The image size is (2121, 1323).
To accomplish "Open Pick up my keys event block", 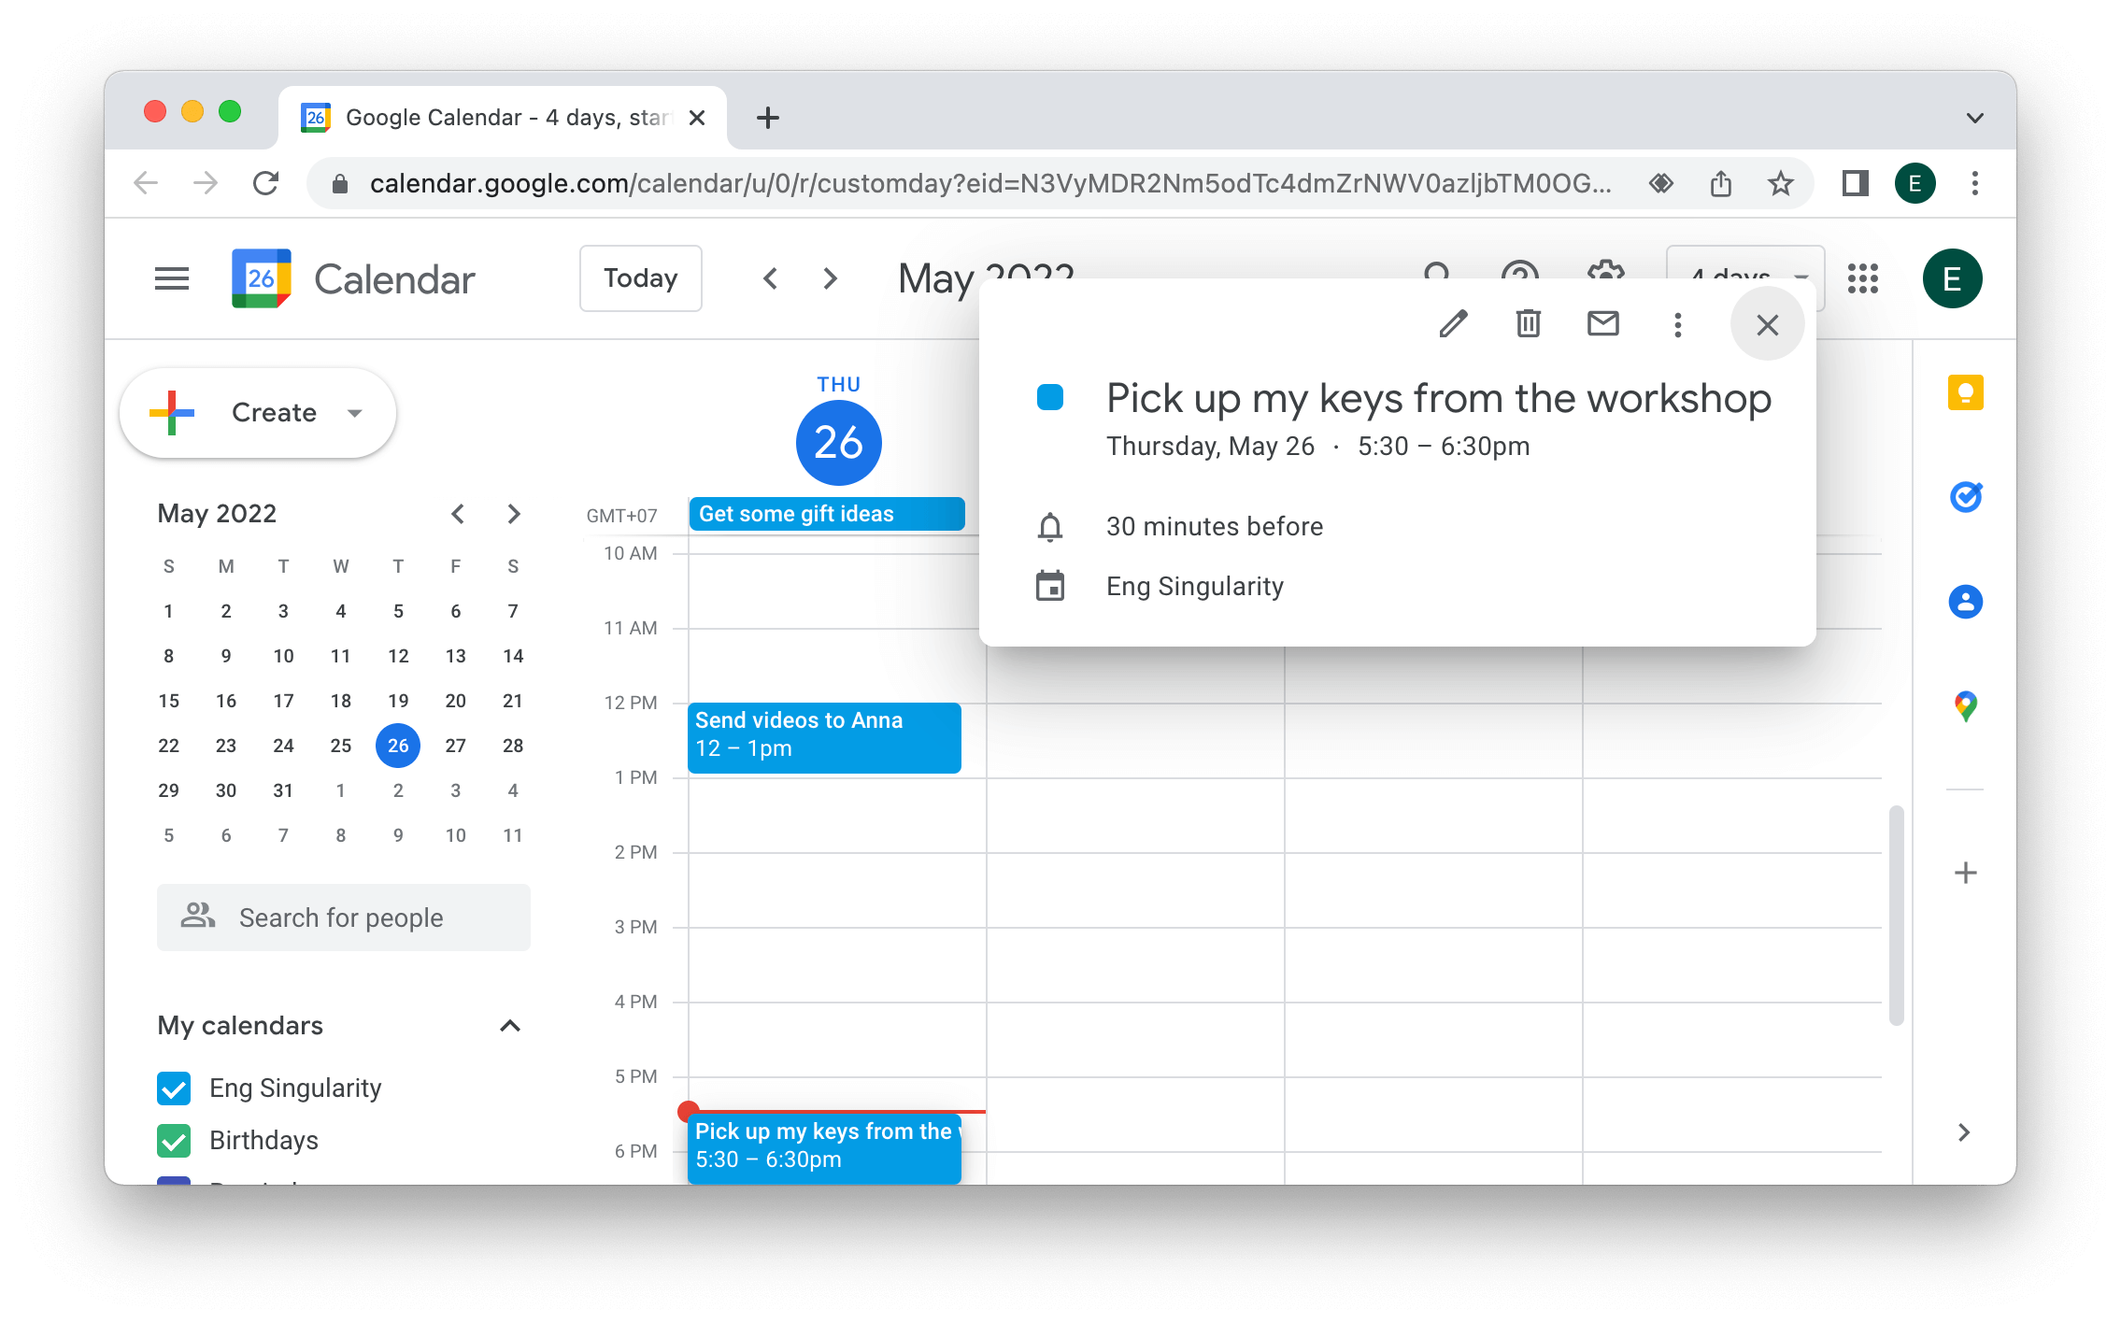I will pos(824,1148).
